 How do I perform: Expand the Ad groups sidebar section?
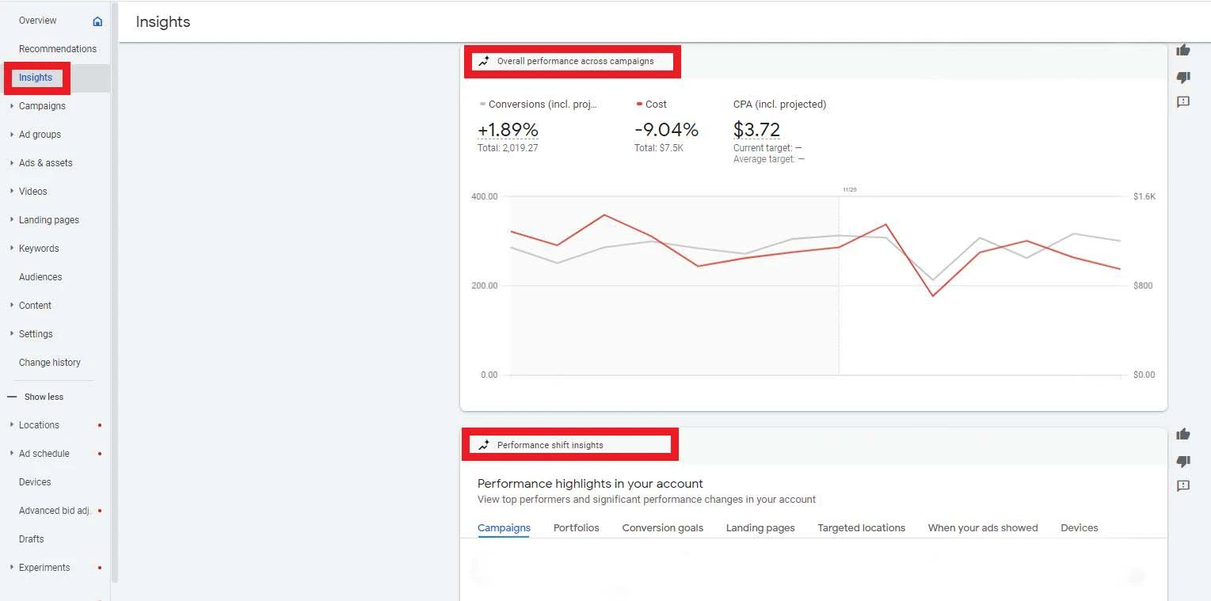12,135
